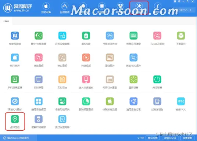
Task: Switch to the Wallpapers flower tab
Action: click(x=102, y=8)
